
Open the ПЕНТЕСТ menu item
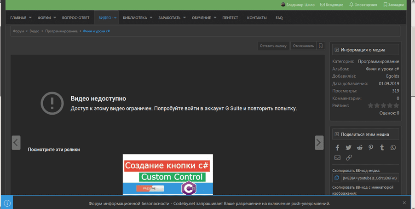click(x=230, y=18)
